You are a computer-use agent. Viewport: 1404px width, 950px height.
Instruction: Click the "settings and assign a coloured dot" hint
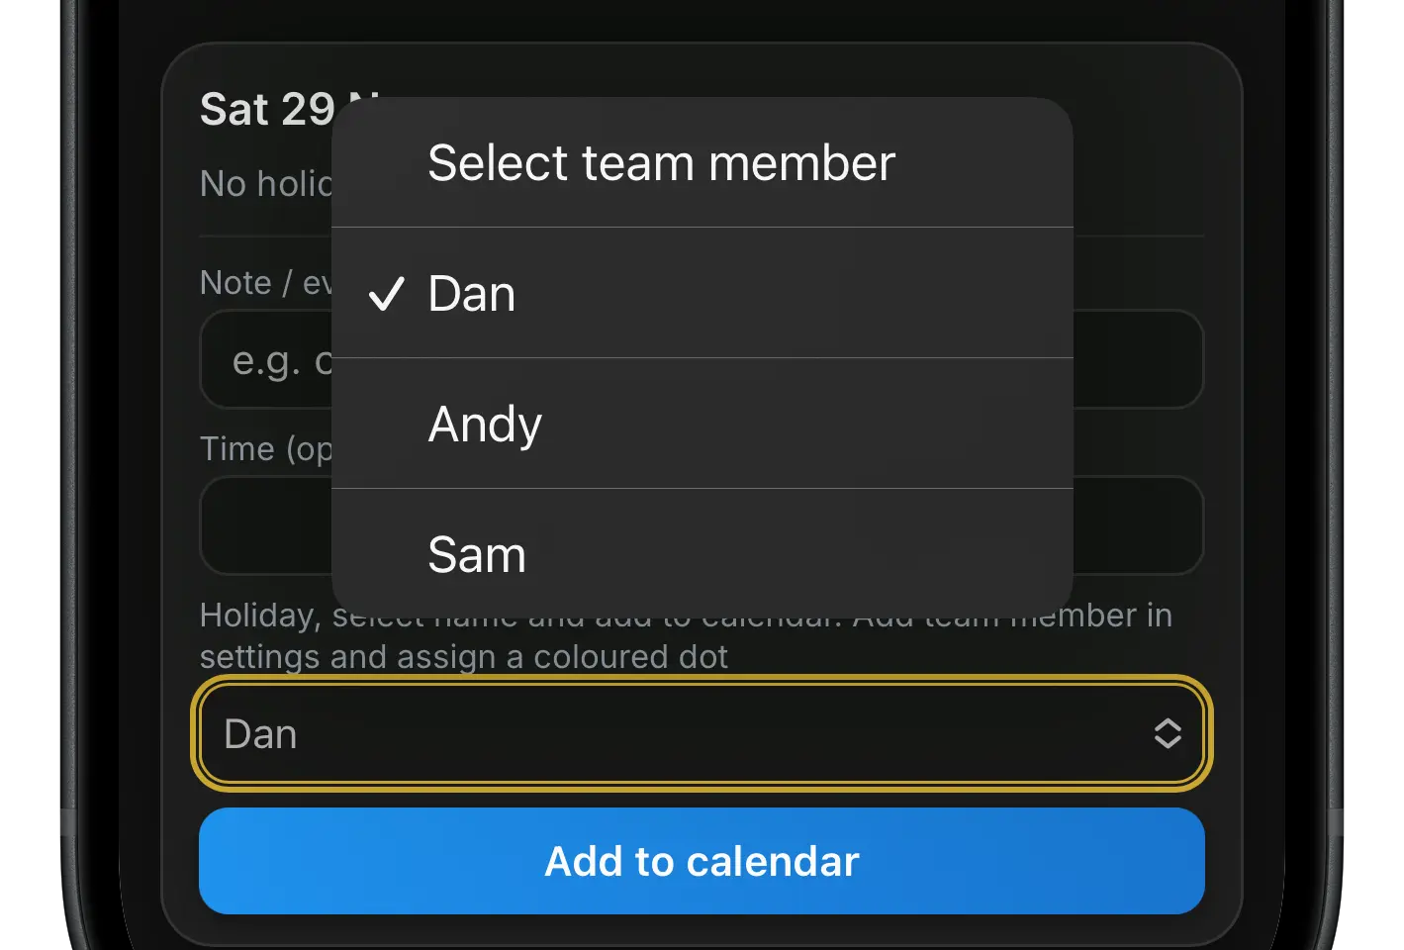tap(463, 657)
